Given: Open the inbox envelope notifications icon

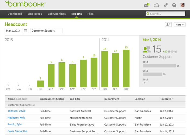Looking at the screenshot, I should click(147, 5).
